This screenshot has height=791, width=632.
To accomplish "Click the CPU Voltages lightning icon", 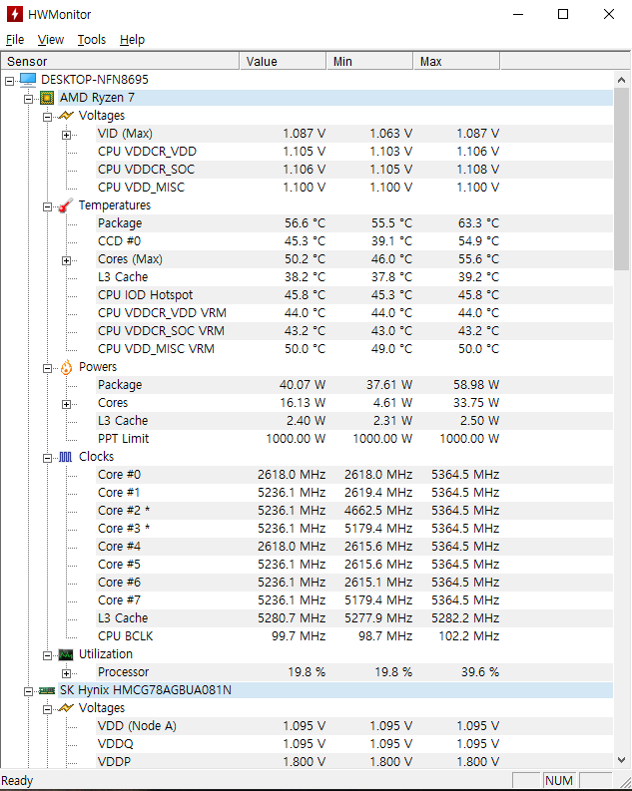I will tap(66, 116).
